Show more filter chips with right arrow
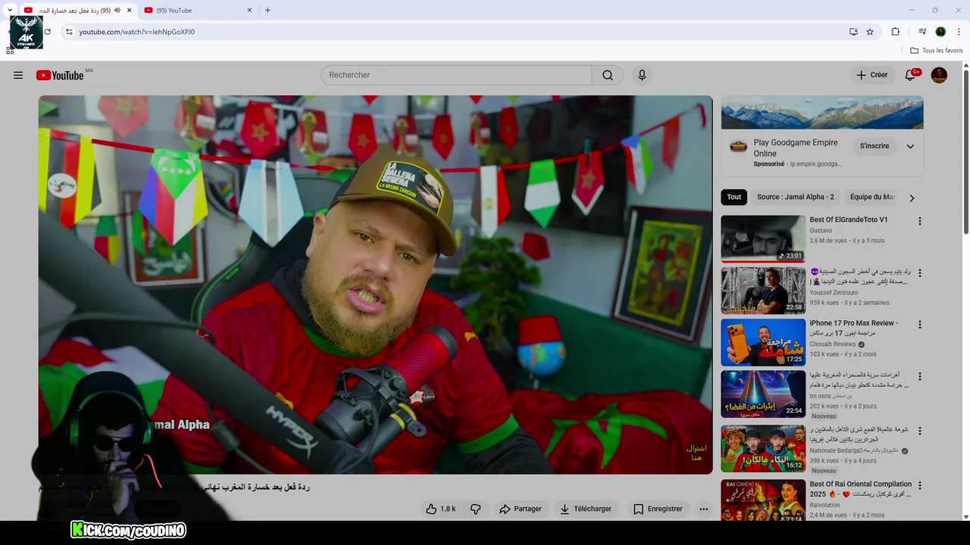This screenshot has width=970, height=545. coord(912,198)
